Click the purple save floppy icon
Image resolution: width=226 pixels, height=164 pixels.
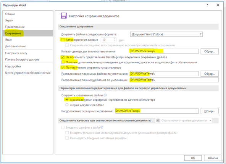[x=63, y=16]
